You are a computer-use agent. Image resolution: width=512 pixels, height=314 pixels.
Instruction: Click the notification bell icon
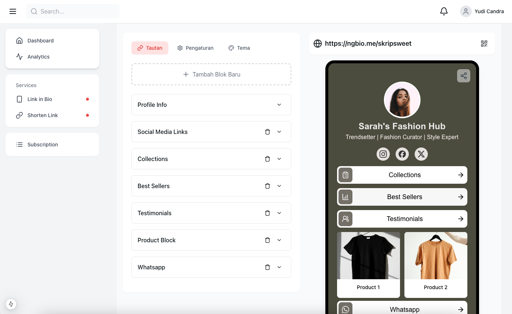[x=444, y=11]
